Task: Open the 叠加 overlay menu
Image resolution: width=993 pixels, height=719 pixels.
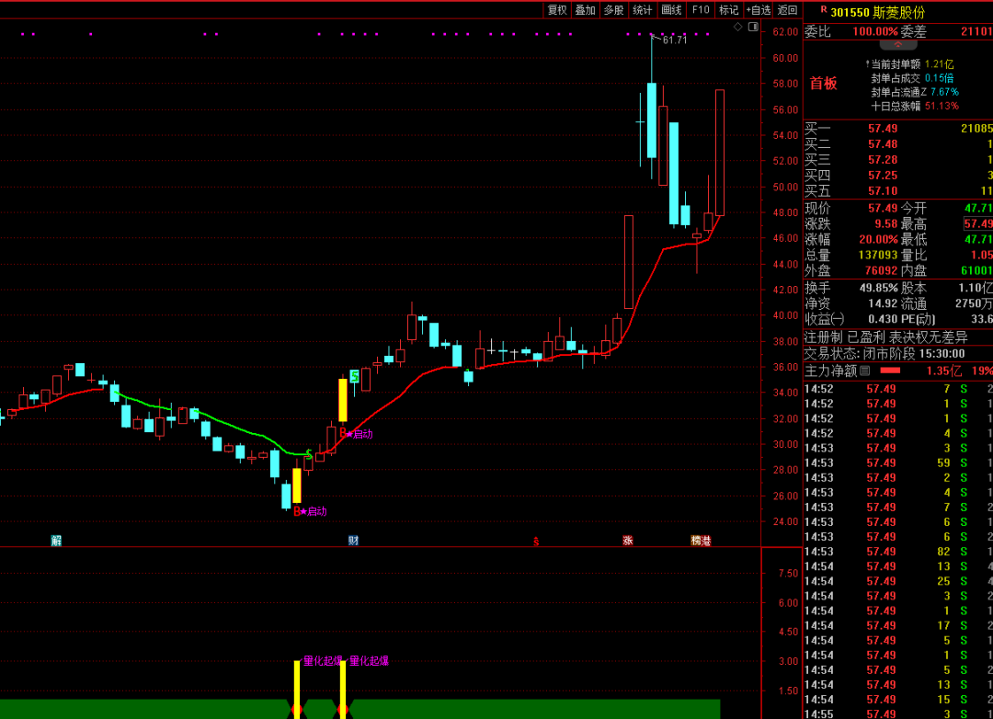Action: click(x=585, y=9)
